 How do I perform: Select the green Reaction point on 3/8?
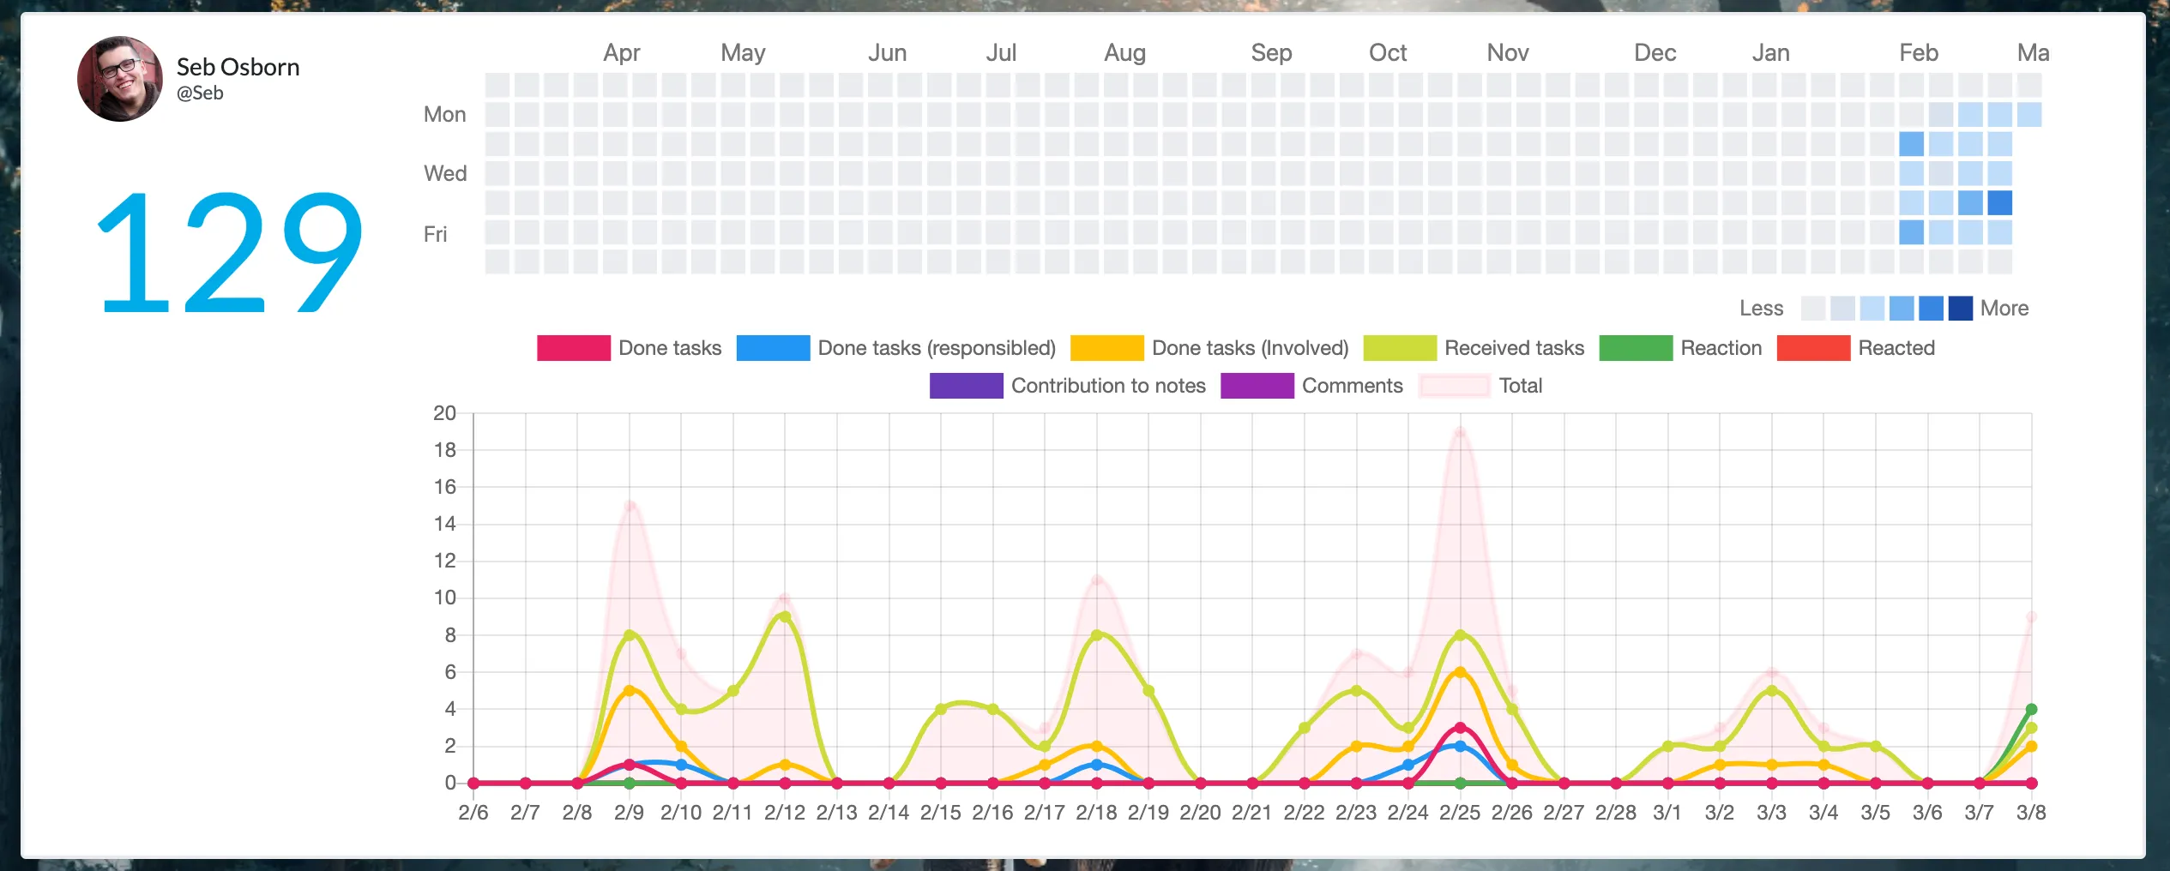(x=2031, y=709)
